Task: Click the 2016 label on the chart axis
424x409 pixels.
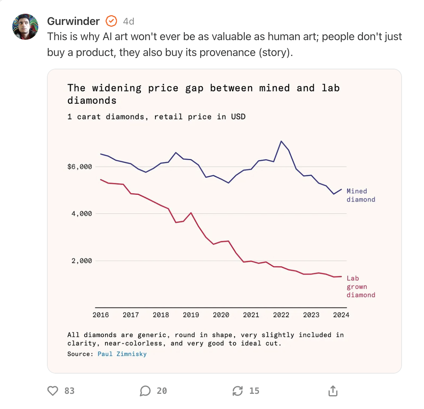Action: point(101,315)
